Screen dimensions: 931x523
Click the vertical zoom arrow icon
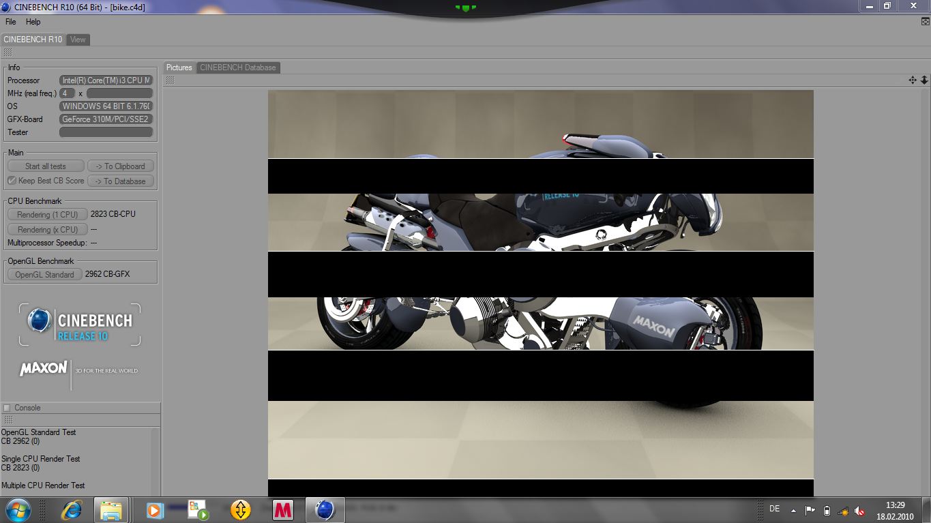(924, 80)
